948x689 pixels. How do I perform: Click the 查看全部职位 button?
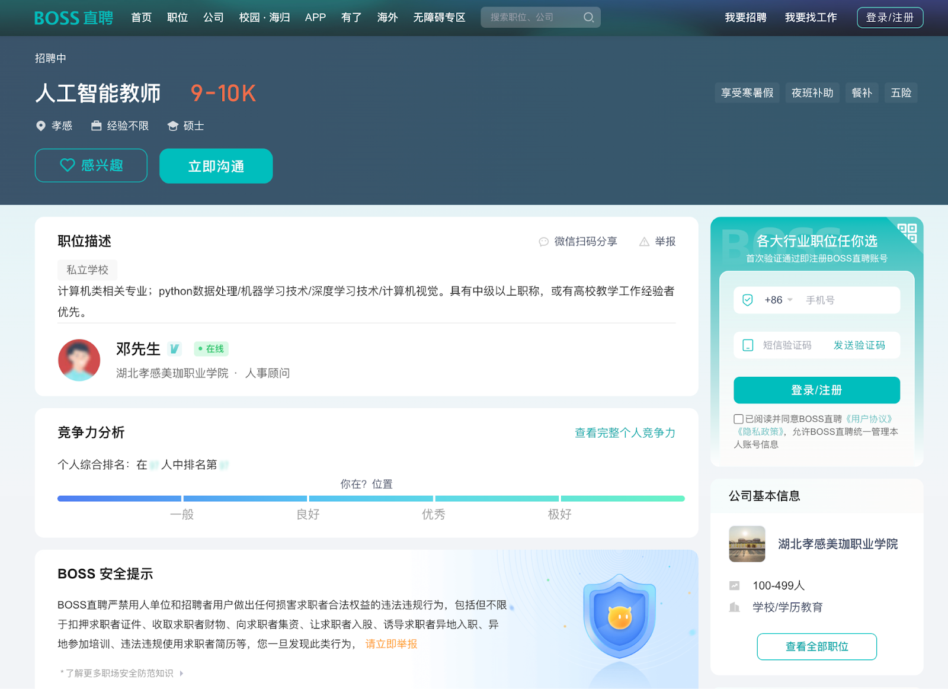[816, 646]
